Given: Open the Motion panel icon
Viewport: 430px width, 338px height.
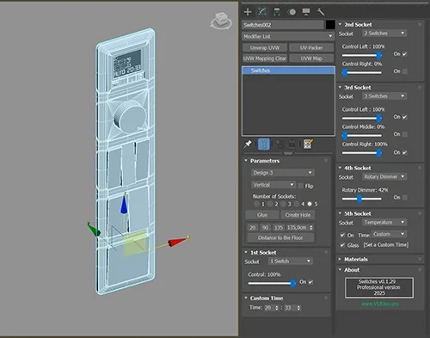Looking at the screenshot, I should (292, 12).
